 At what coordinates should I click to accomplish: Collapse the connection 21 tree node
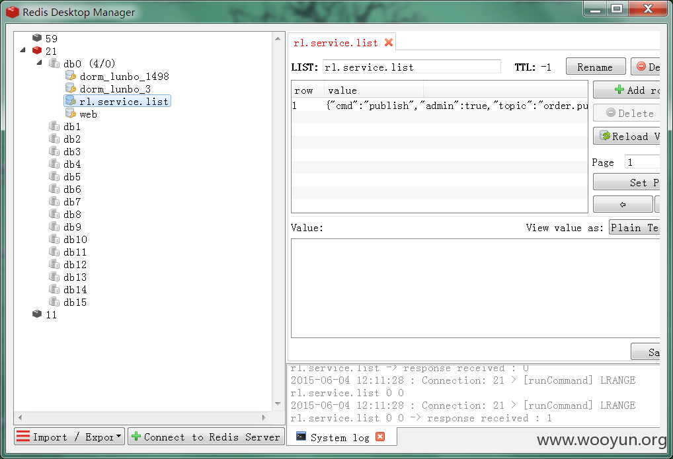click(x=22, y=50)
